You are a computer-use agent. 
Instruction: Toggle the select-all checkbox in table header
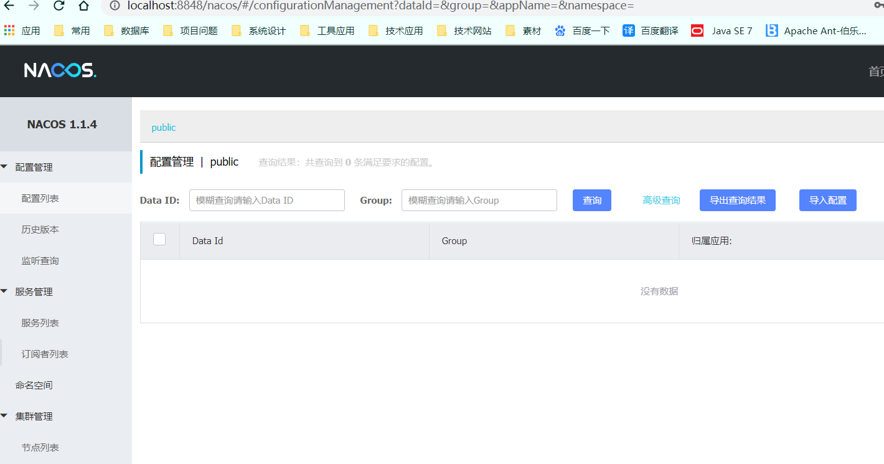pos(159,239)
